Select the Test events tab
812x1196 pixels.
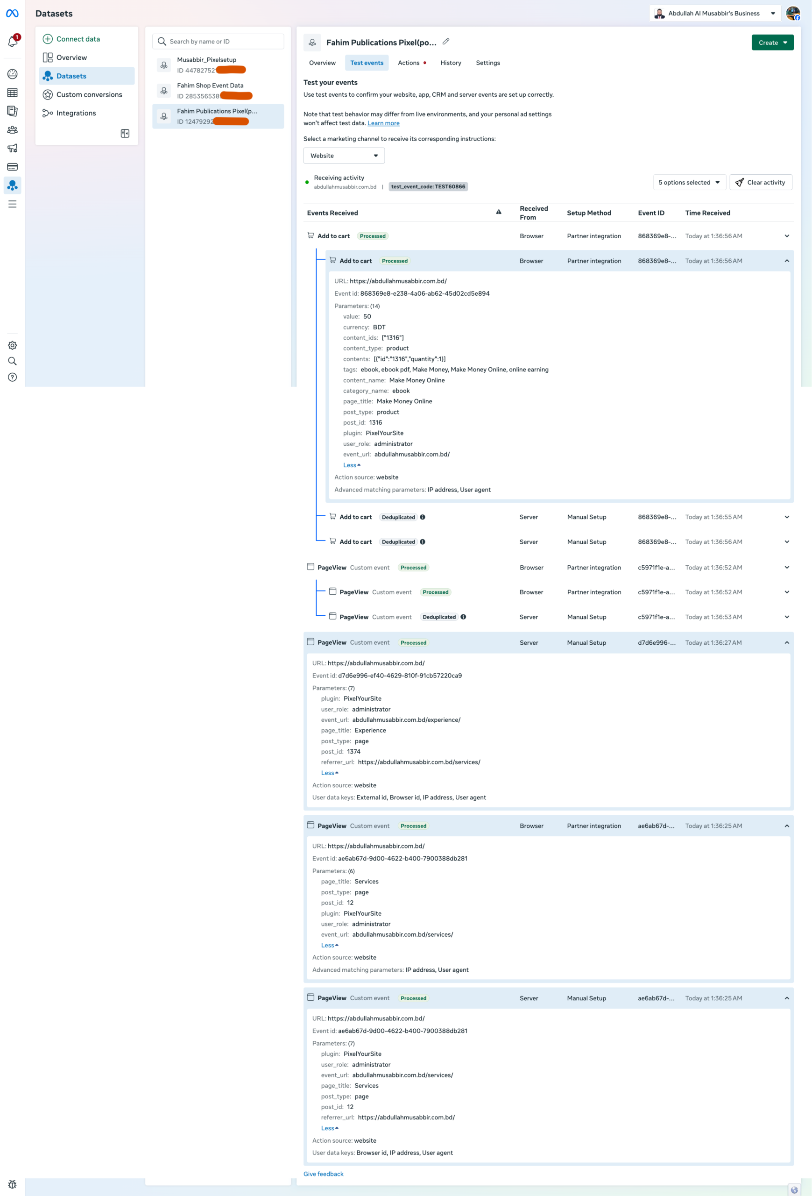point(367,63)
